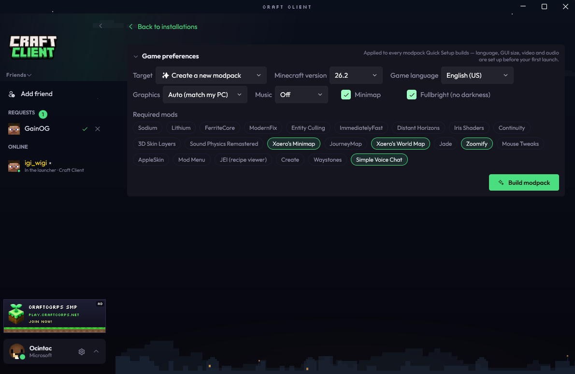Toggle the ImmediatelyFast mod chip
The width and height of the screenshot is (575, 374).
point(361,128)
